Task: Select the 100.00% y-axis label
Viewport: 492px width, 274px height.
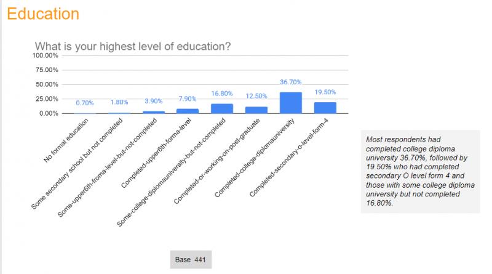Action: (46, 55)
